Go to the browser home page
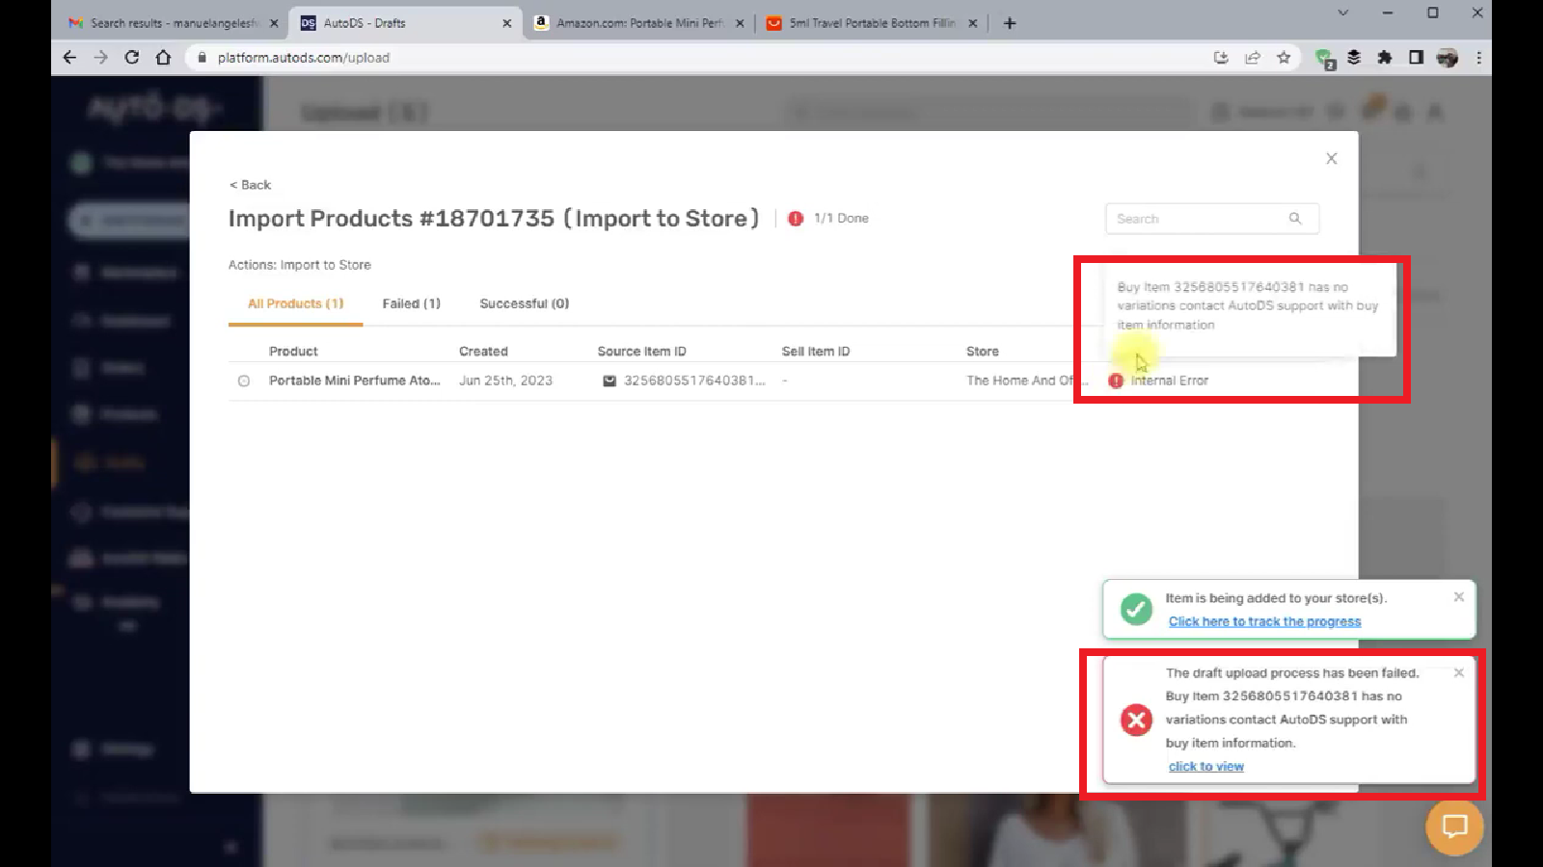Screen dimensions: 1543x867 tap(163, 58)
